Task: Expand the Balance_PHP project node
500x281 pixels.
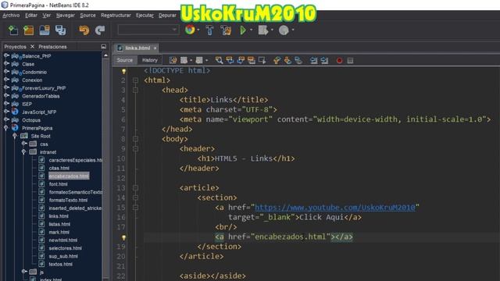Action: pyautogui.click(x=6, y=55)
